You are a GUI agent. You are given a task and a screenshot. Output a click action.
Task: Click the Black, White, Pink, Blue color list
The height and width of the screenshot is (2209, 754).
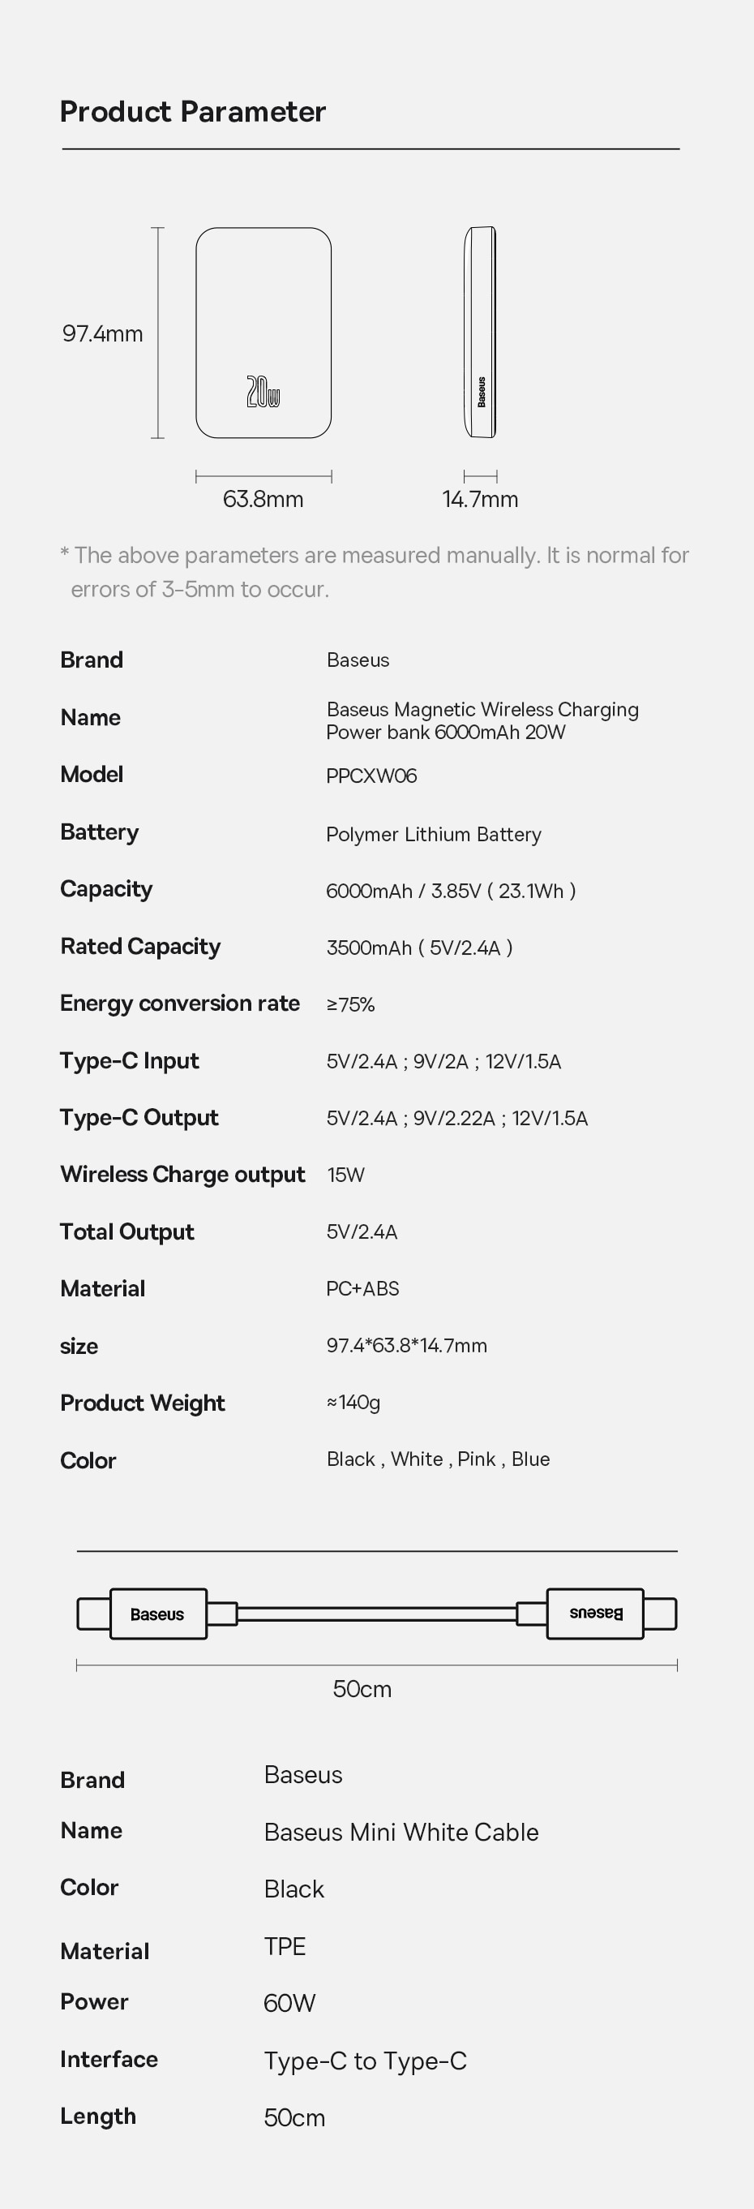(438, 1459)
